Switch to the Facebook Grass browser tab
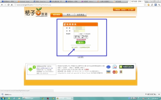Screen dimensions: 161x100 41,2
